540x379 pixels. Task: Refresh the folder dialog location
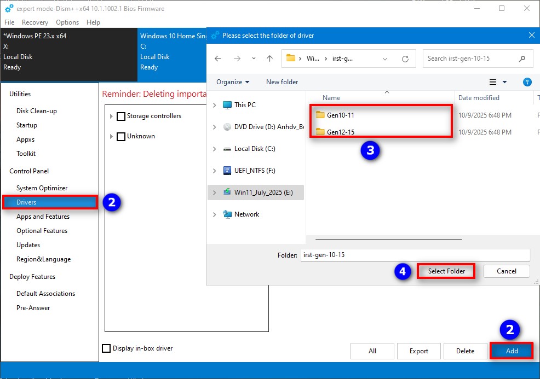click(405, 59)
